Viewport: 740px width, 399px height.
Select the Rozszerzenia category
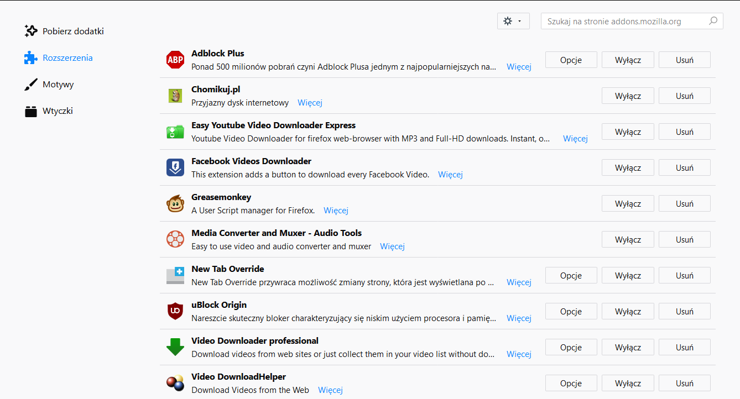point(59,57)
